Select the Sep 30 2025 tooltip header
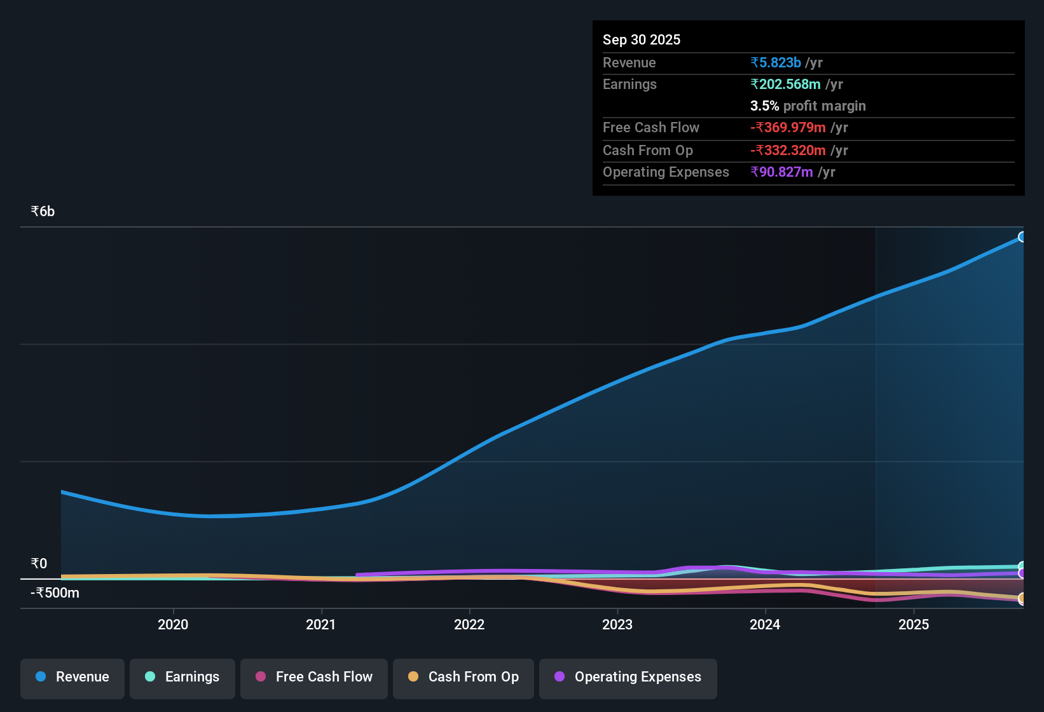The height and width of the screenshot is (712, 1044). 642,39
